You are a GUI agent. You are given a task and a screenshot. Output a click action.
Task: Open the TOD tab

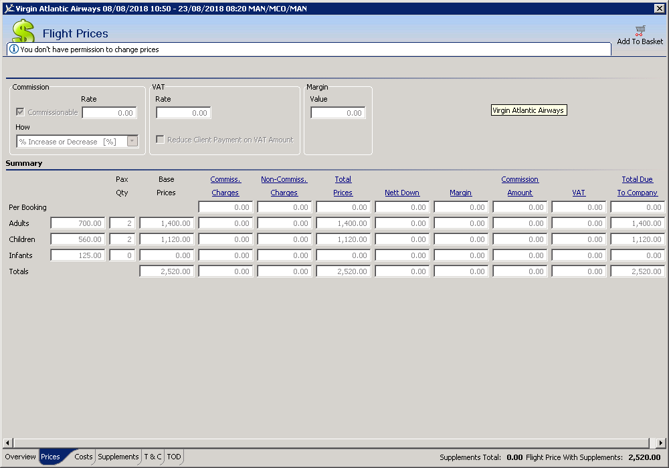point(174,457)
